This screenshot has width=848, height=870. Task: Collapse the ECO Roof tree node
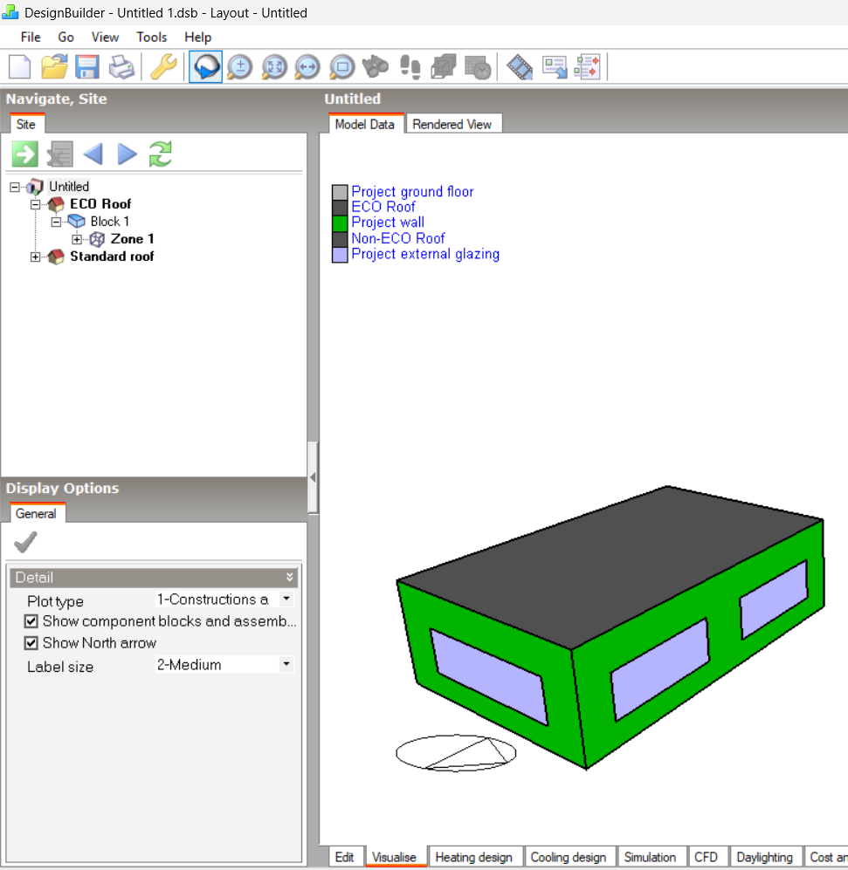[36, 205]
